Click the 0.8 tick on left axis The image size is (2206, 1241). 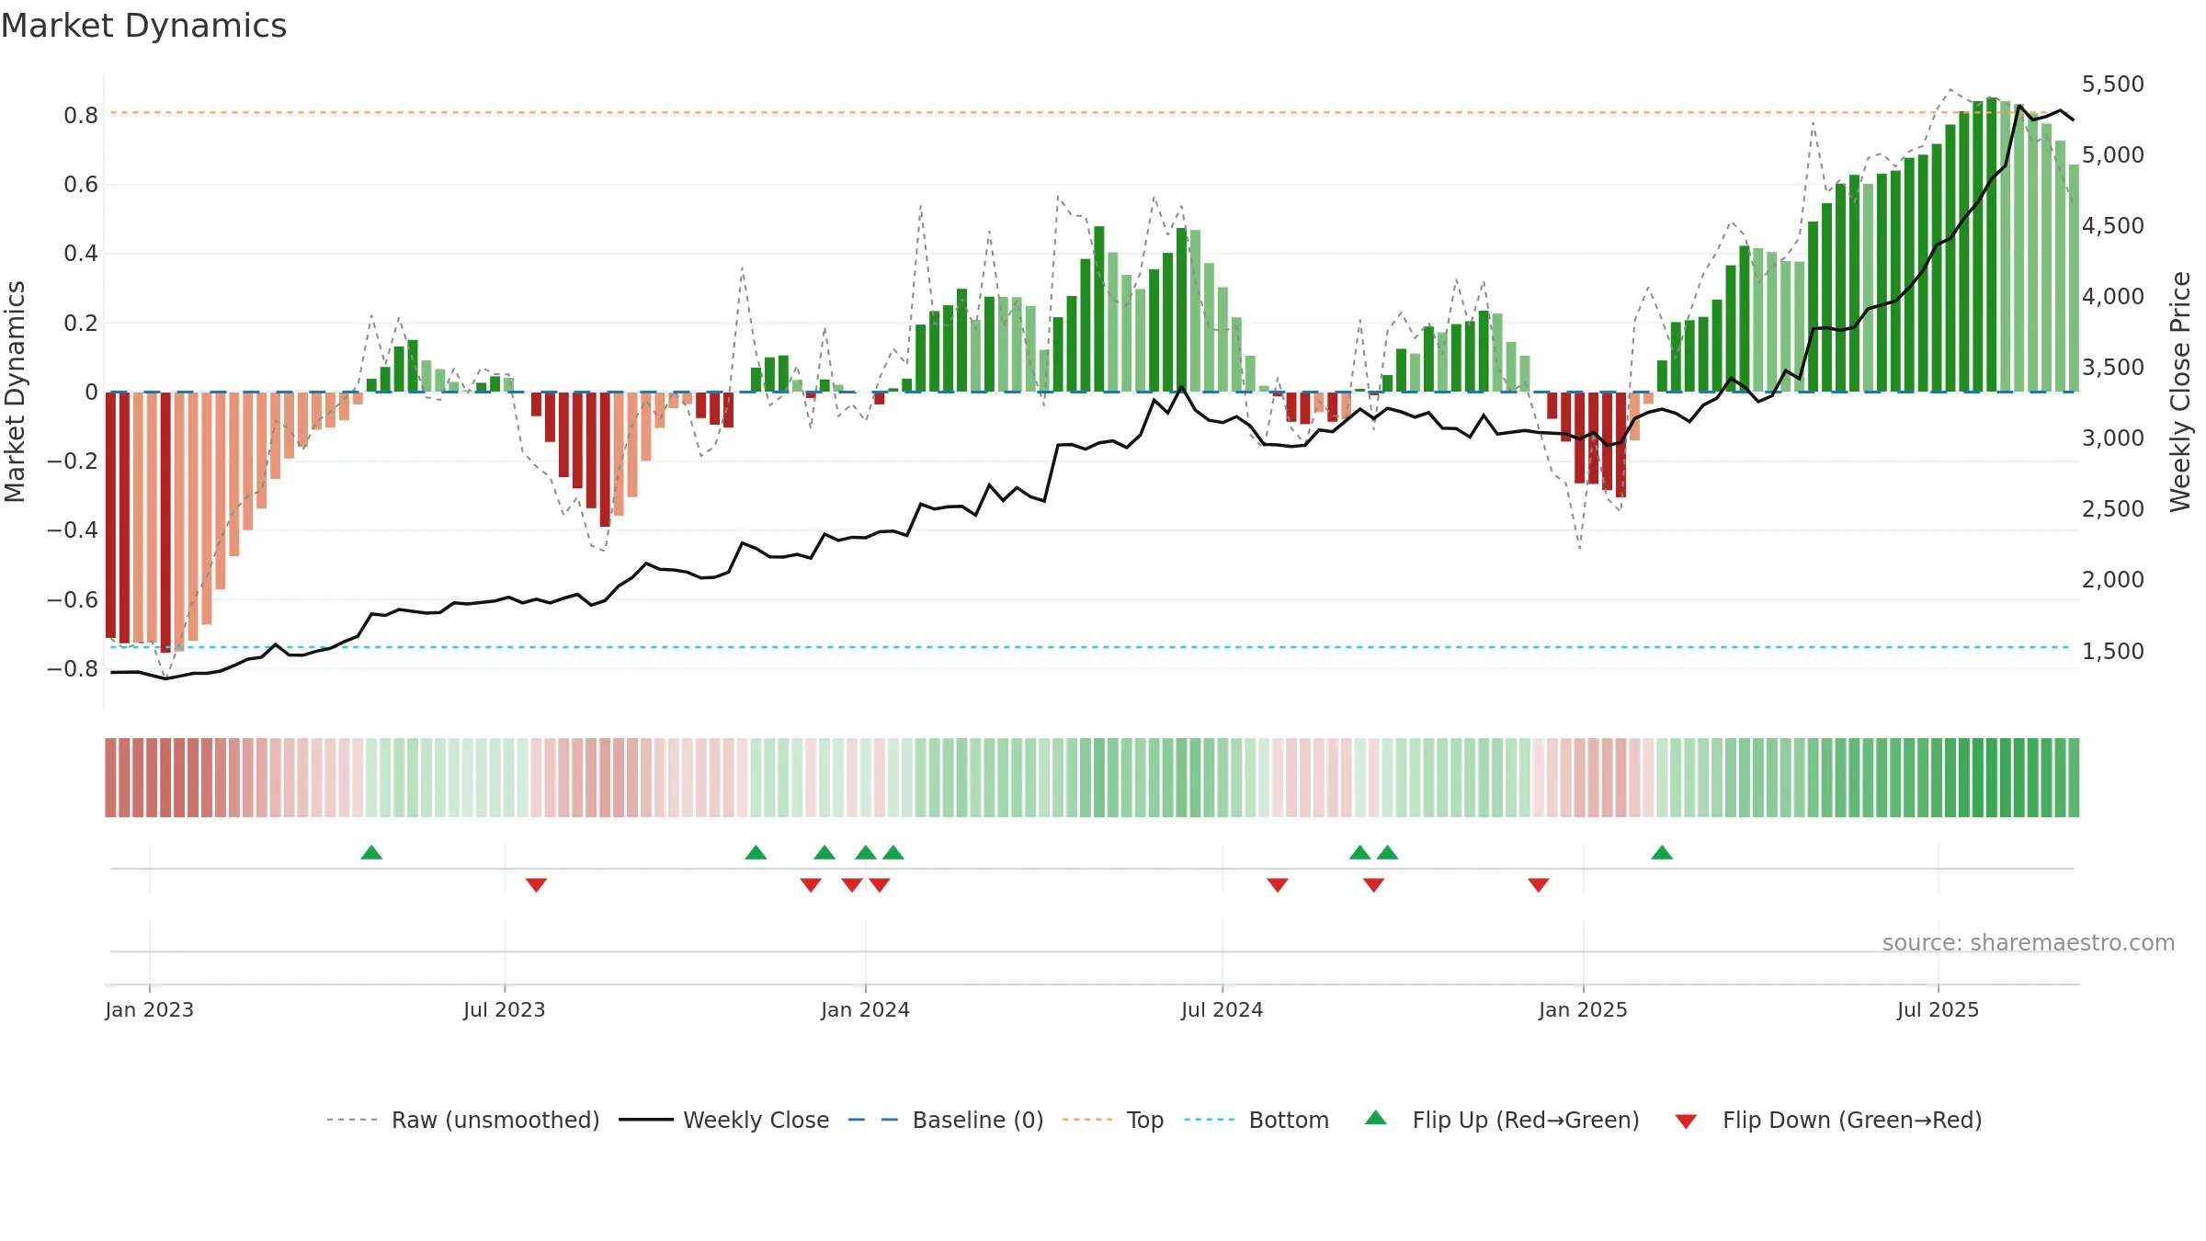click(81, 115)
